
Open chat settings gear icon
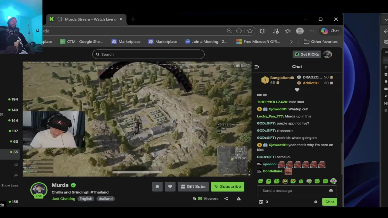[316, 202]
